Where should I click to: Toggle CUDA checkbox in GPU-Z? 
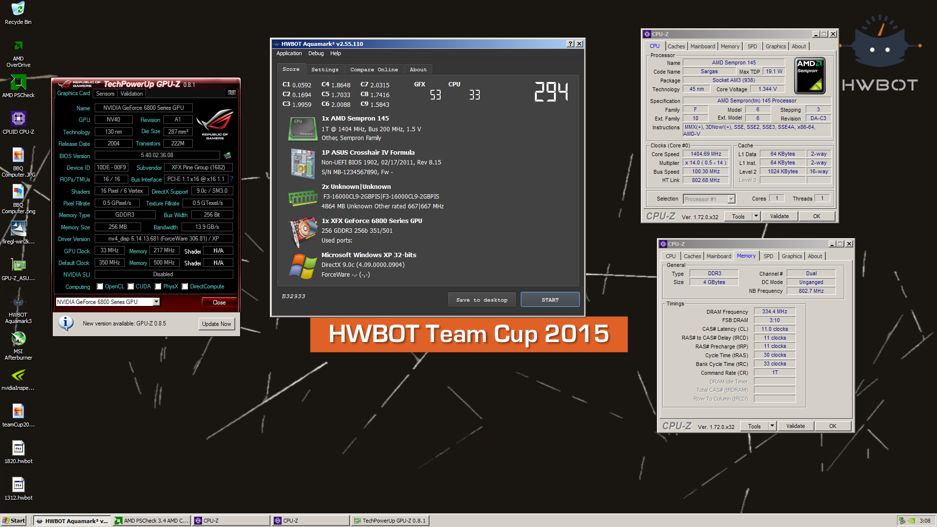point(131,286)
